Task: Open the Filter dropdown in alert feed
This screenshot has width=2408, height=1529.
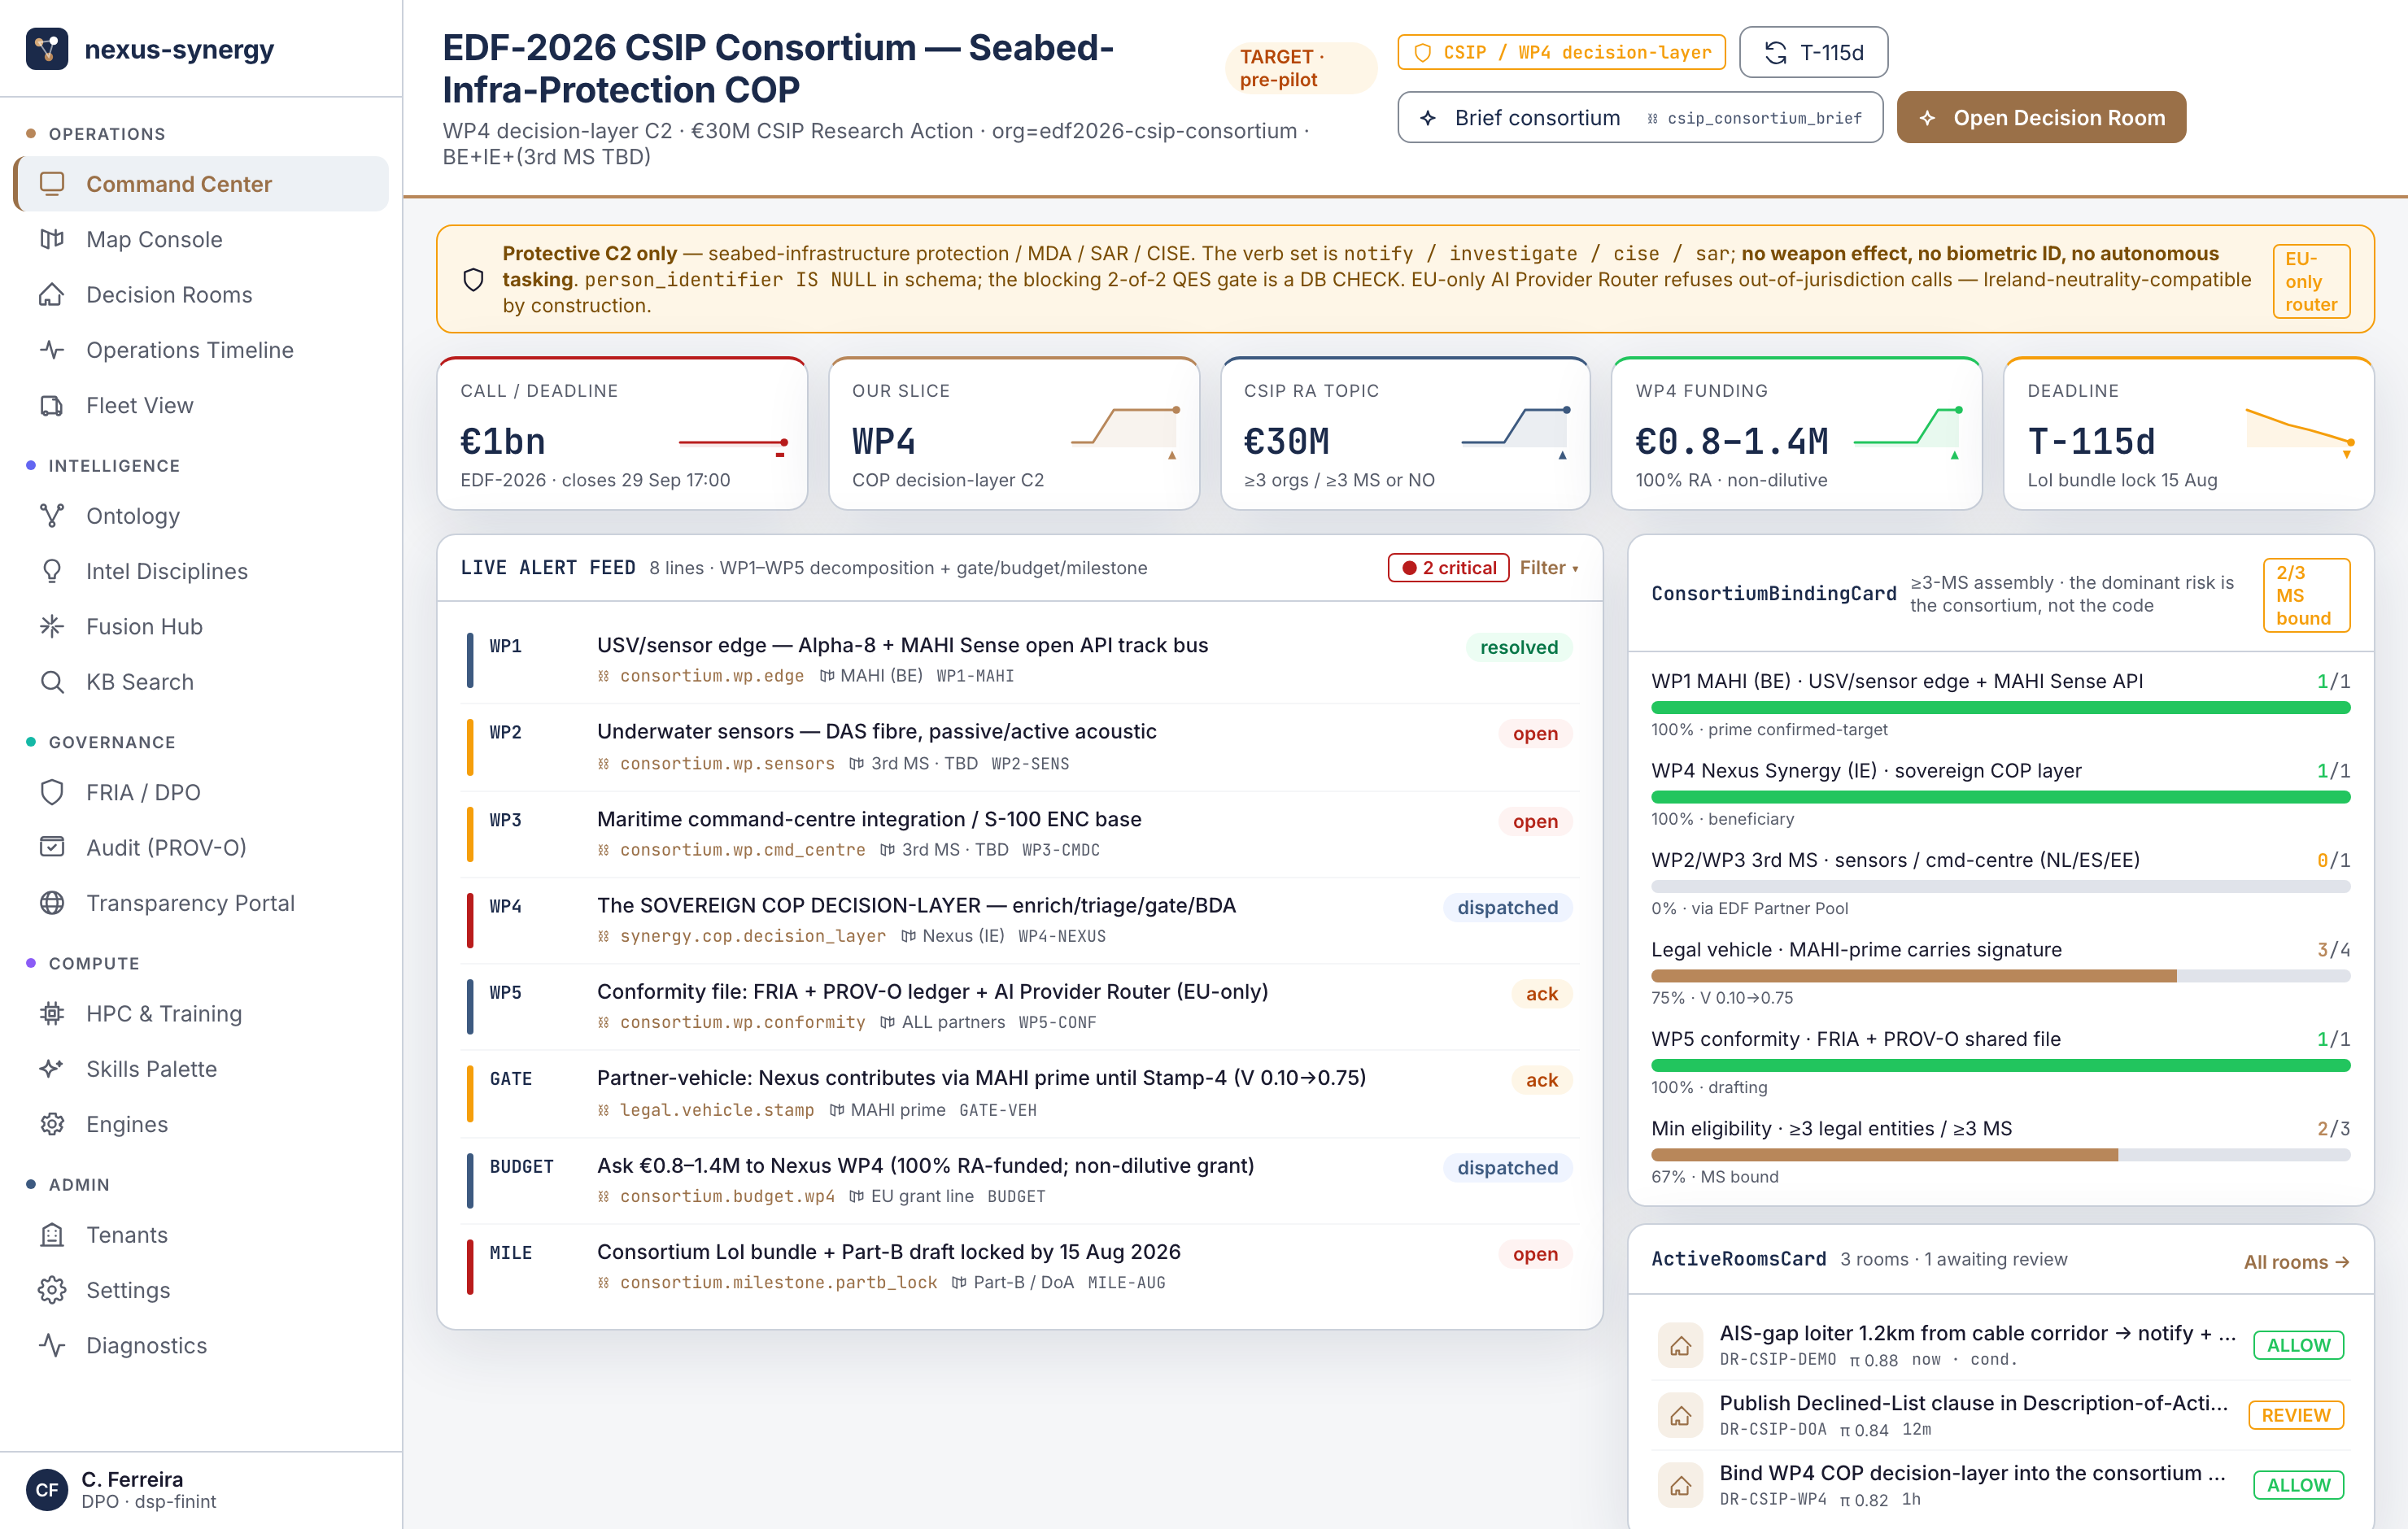Action: (1549, 568)
